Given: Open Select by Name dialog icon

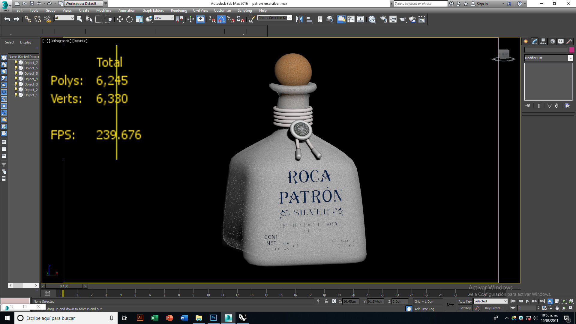Looking at the screenshot, I should (x=89, y=19).
